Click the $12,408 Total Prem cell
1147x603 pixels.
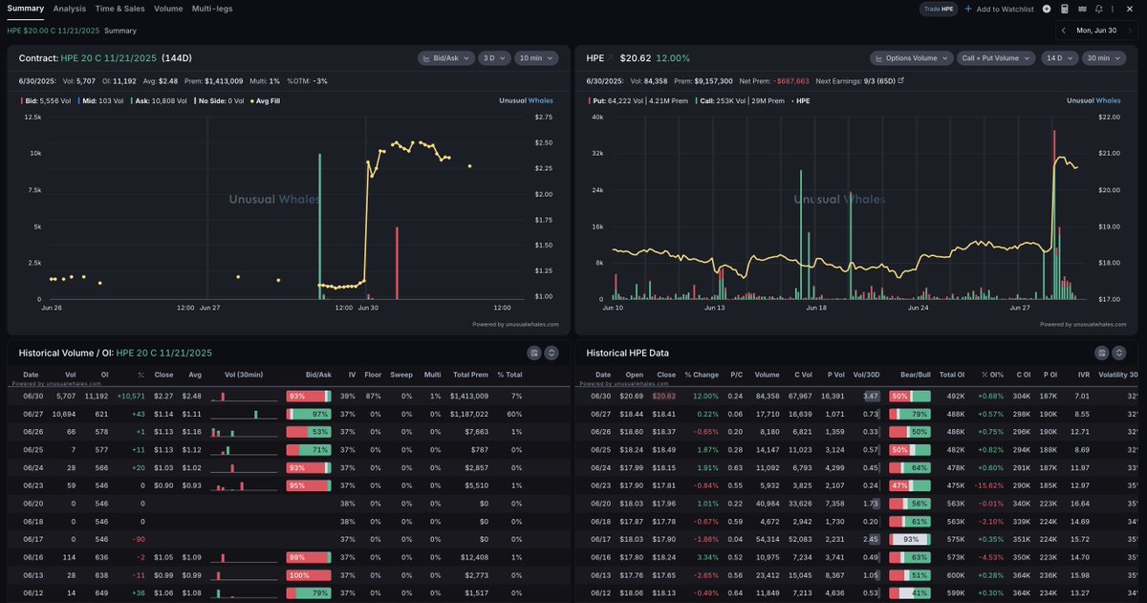[472, 557]
